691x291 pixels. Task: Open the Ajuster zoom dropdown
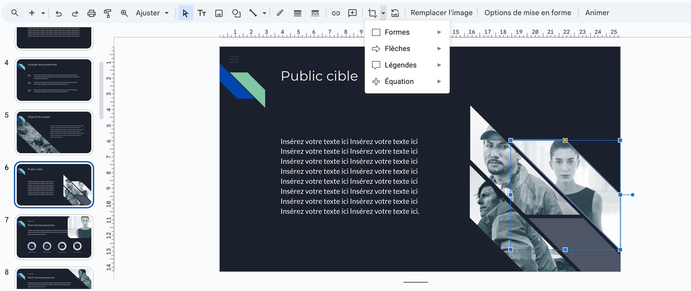pos(152,13)
